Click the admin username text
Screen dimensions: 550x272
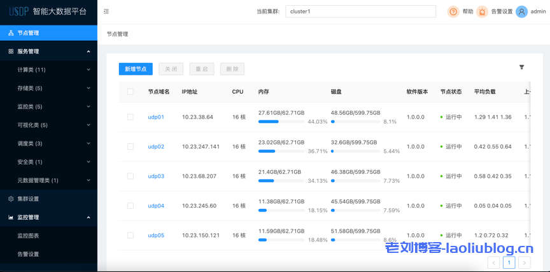tap(538, 11)
